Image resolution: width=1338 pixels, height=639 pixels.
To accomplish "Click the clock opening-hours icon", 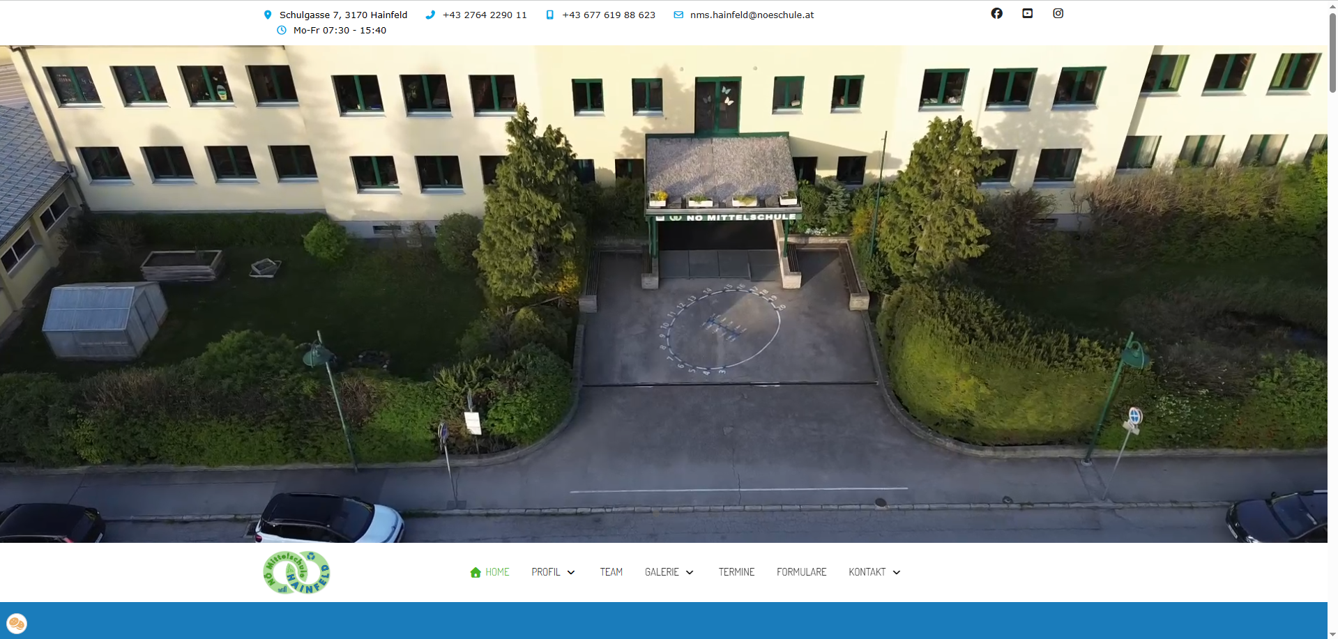I will 282,30.
